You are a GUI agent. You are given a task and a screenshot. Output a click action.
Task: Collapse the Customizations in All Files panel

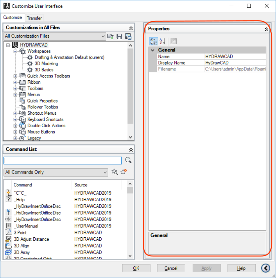[131, 28]
